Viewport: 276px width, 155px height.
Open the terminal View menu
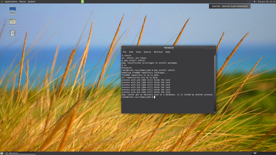(138, 52)
